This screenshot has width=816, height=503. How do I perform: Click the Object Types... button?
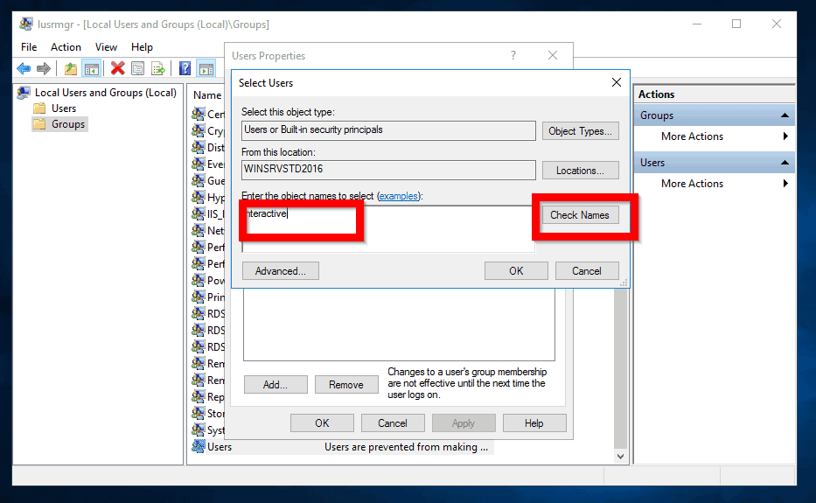tap(580, 130)
